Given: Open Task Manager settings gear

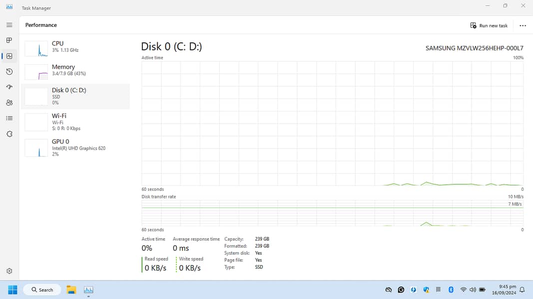Looking at the screenshot, I should 9,271.
